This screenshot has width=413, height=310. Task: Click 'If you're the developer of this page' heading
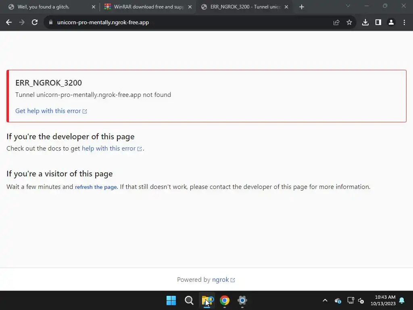coord(70,136)
